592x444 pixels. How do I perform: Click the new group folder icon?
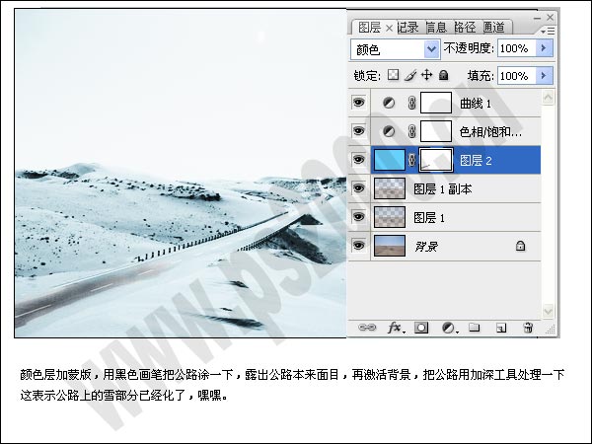coord(475,327)
